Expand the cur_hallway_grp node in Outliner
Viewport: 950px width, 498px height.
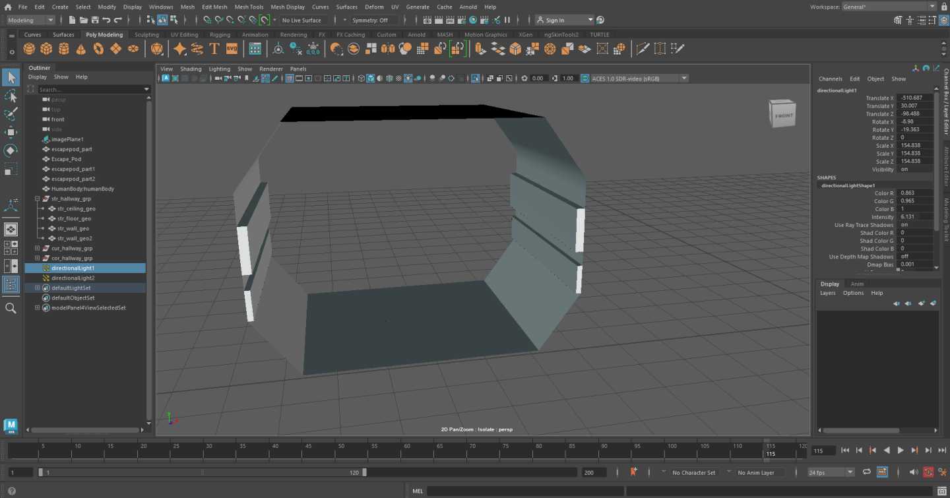[38, 248]
